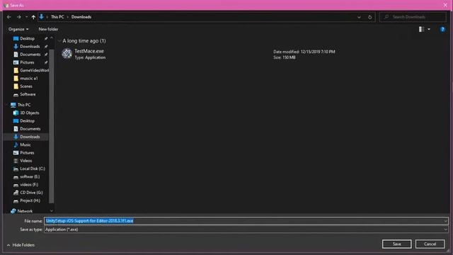
Task: Open the Videos folder
Action: click(x=25, y=161)
